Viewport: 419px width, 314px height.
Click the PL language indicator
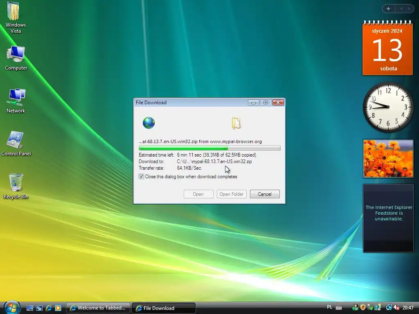coord(329,307)
